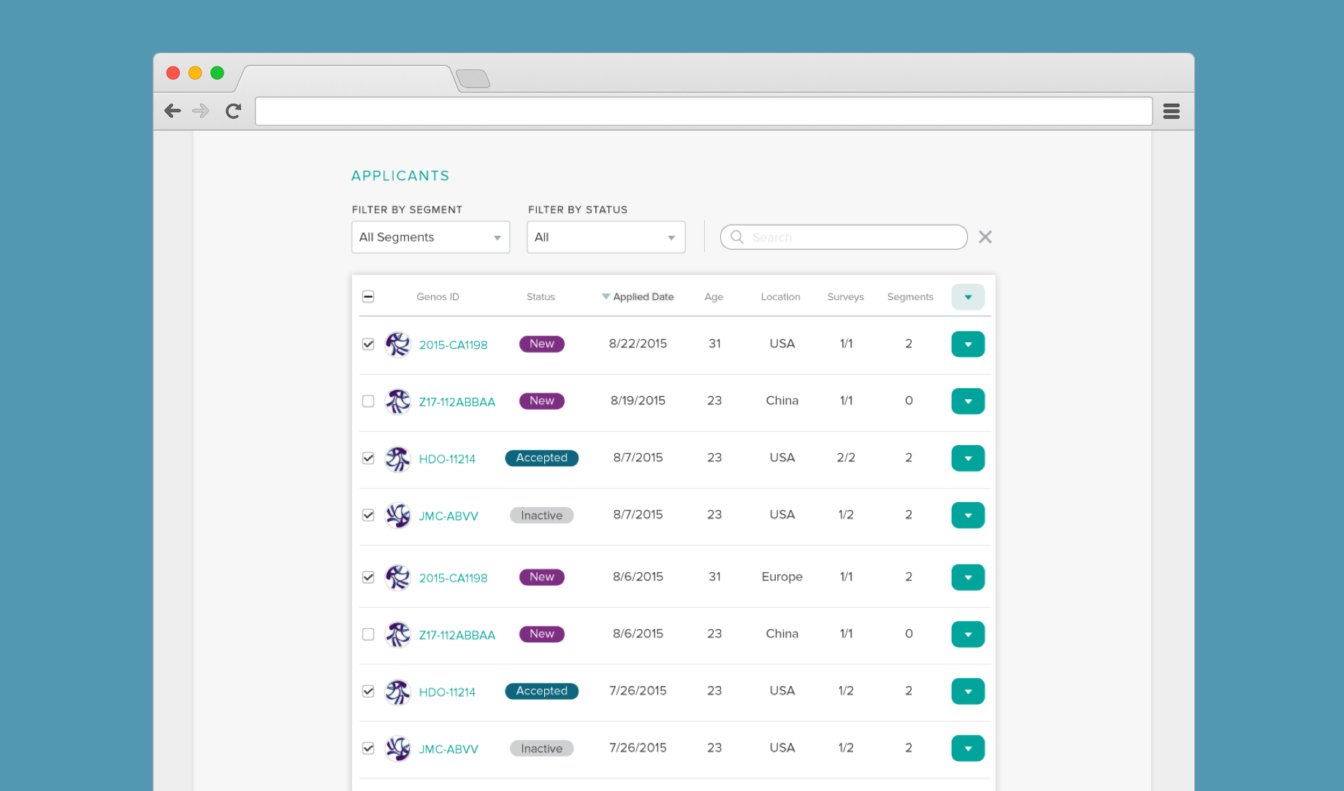1344x791 pixels.
Task: Click the Accepted badge on 7/26/2015 row
Action: pyautogui.click(x=541, y=691)
